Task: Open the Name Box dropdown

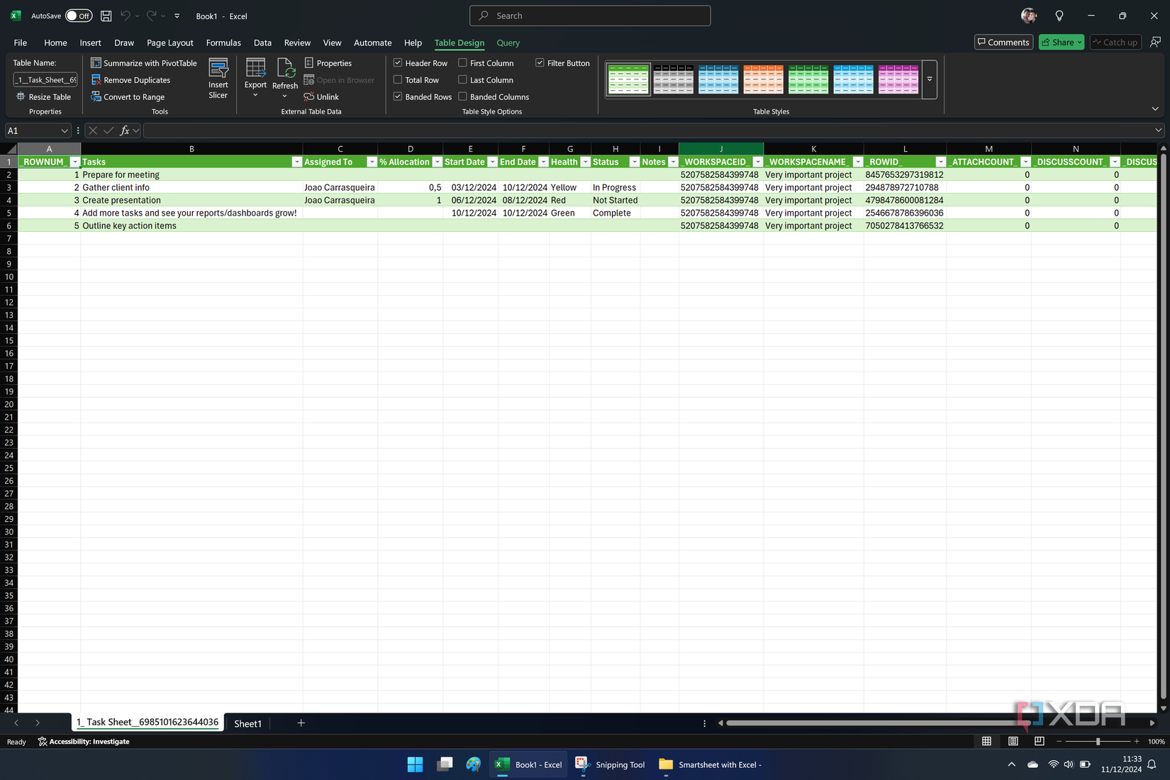Action: (x=65, y=130)
